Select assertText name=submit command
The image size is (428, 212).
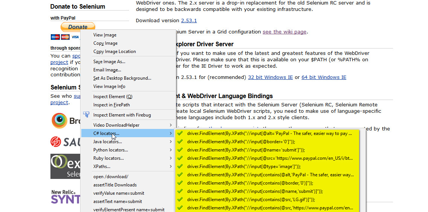click(x=117, y=201)
